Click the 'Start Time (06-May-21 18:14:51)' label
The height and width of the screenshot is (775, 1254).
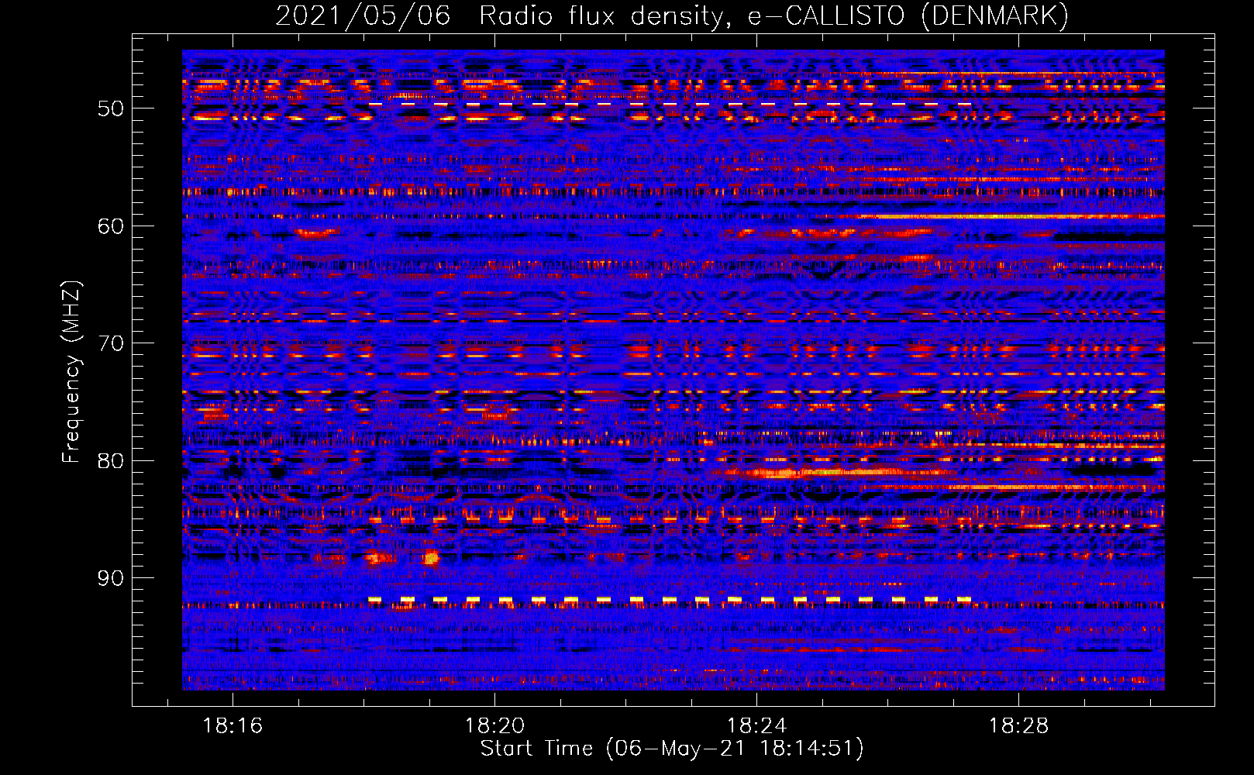pyautogui.click(x=672, y=749)
